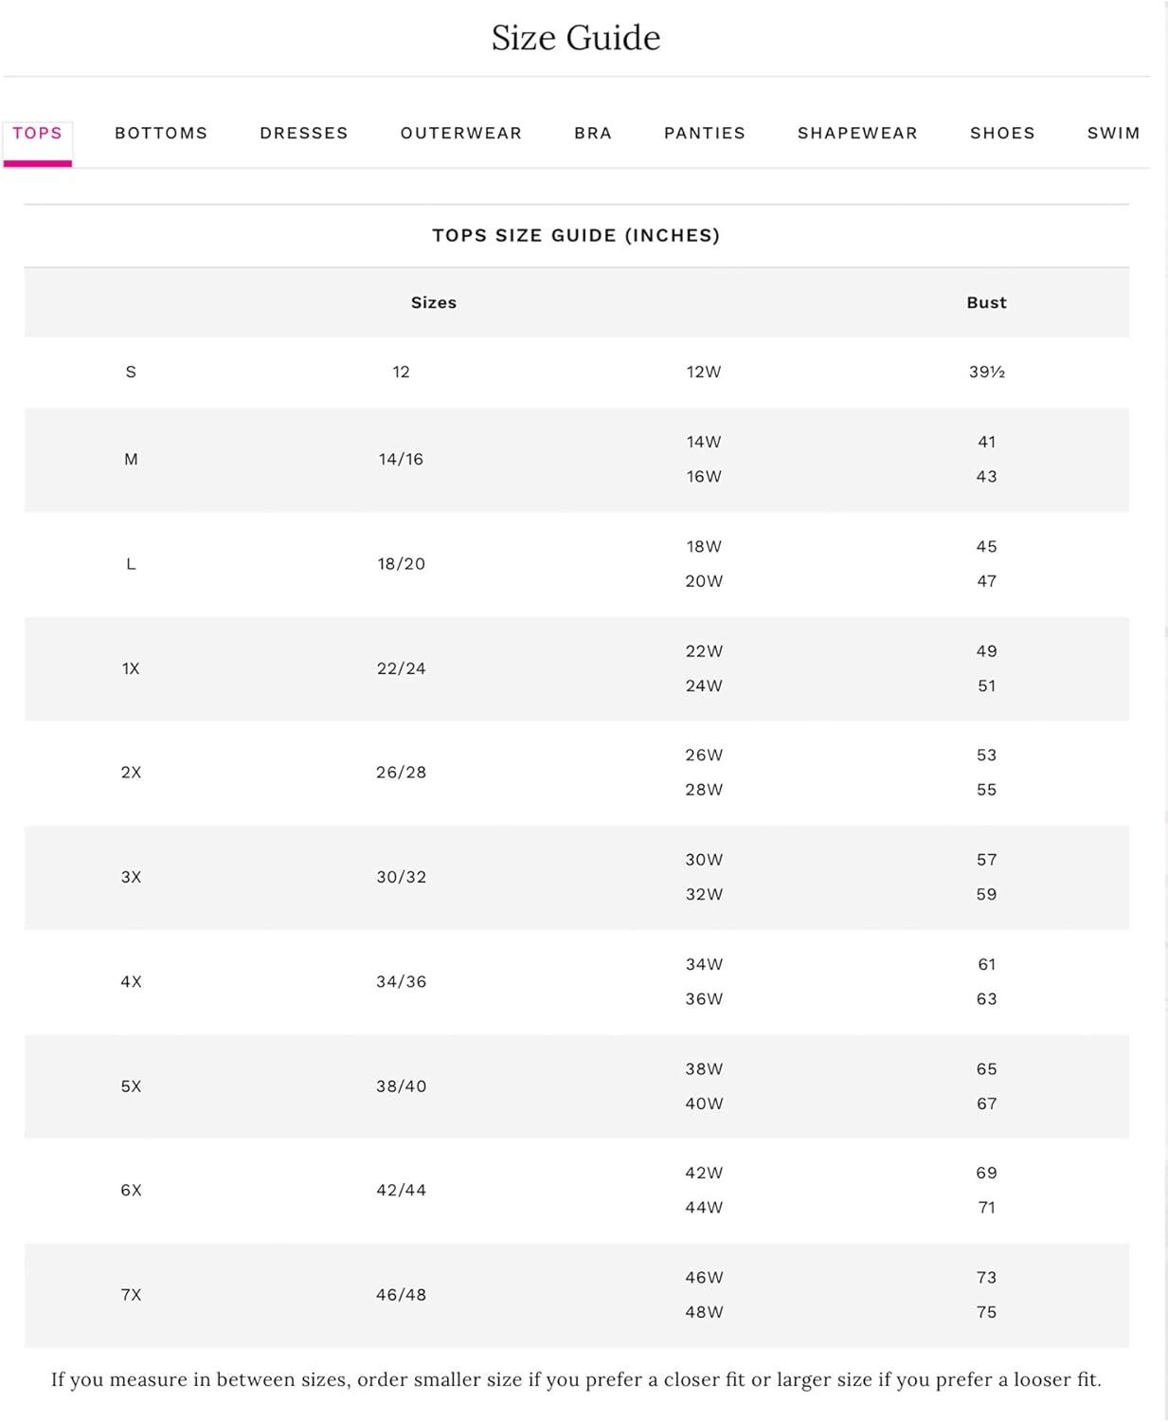Click the 30/32 size cell

401,878
